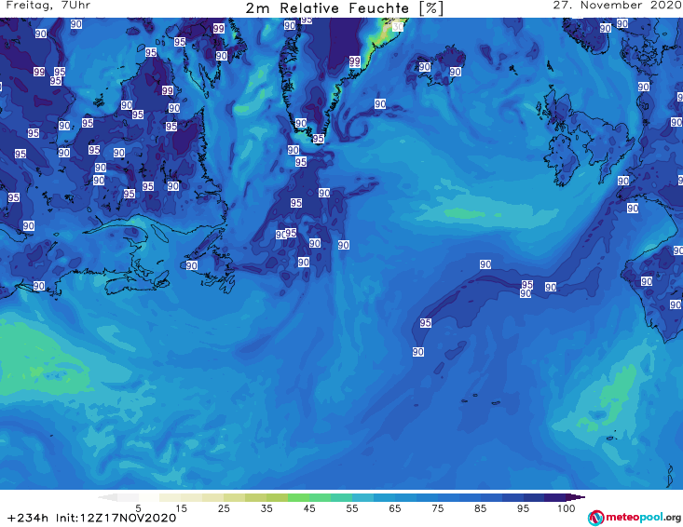683x527 pixels.
Task: Click the colorbar tick label 25
Action: (224, 508)
